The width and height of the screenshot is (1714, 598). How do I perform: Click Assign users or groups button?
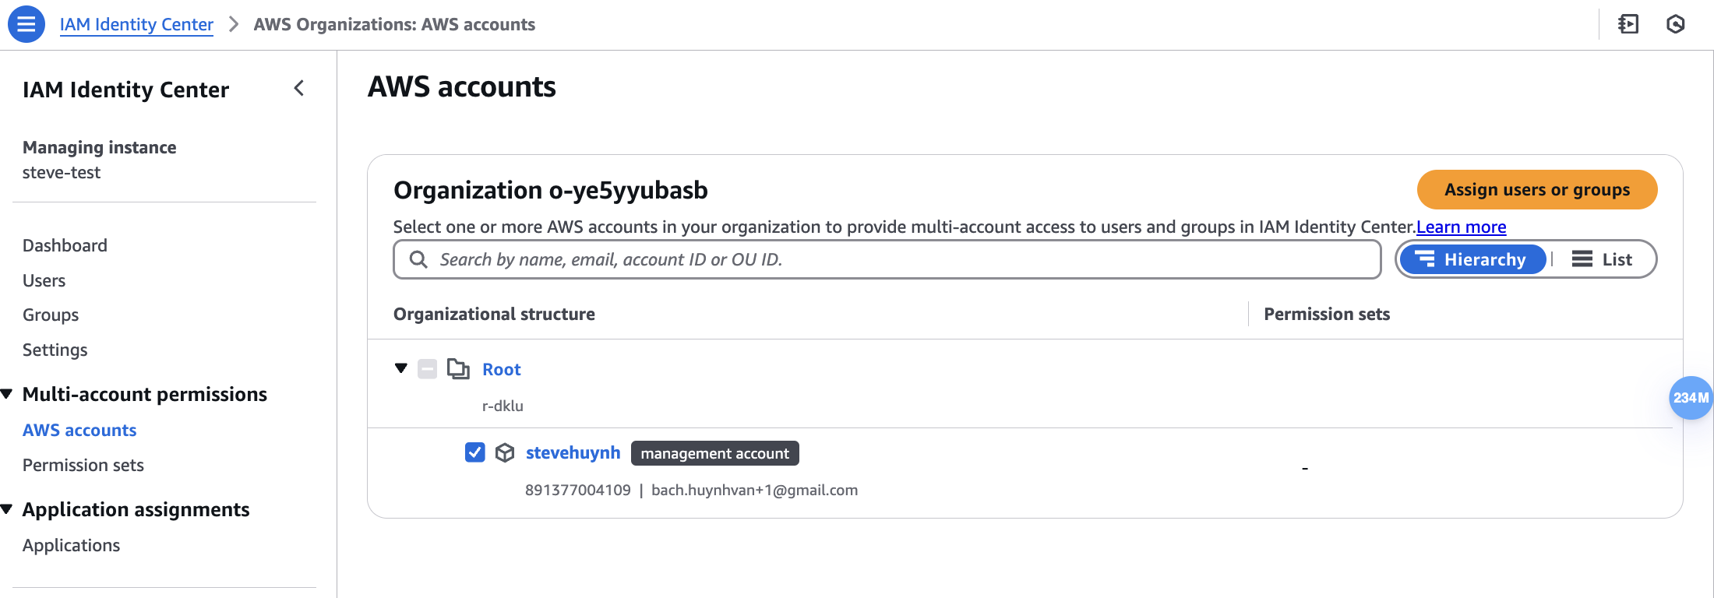click(x=1537, y=189)
